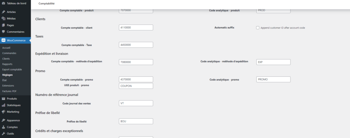Click the Code analytique - promo field
The image size is (350, 138).
pyautogui.click(x=273, y=79)
